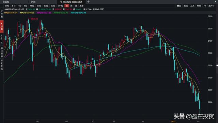Viewport: 218px width, 123px height.
Task: Open the 分时图 sidebar tab
Action: (2, 14)
